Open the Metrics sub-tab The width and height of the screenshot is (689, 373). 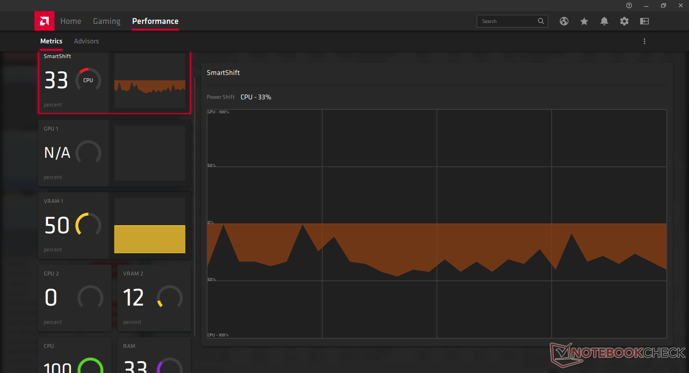51,41
